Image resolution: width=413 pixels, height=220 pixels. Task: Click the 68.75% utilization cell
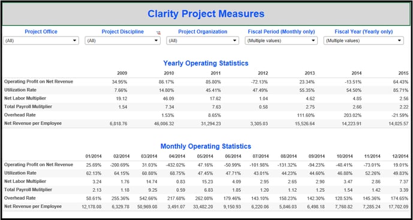click(x=177, y=173)
